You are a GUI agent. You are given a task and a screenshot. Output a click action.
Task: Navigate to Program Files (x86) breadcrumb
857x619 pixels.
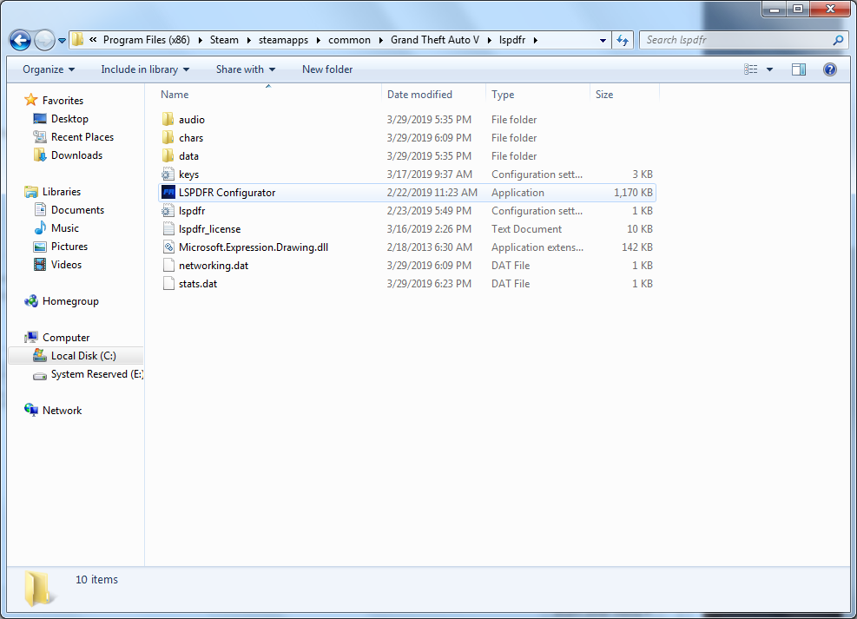pos(147,40)
